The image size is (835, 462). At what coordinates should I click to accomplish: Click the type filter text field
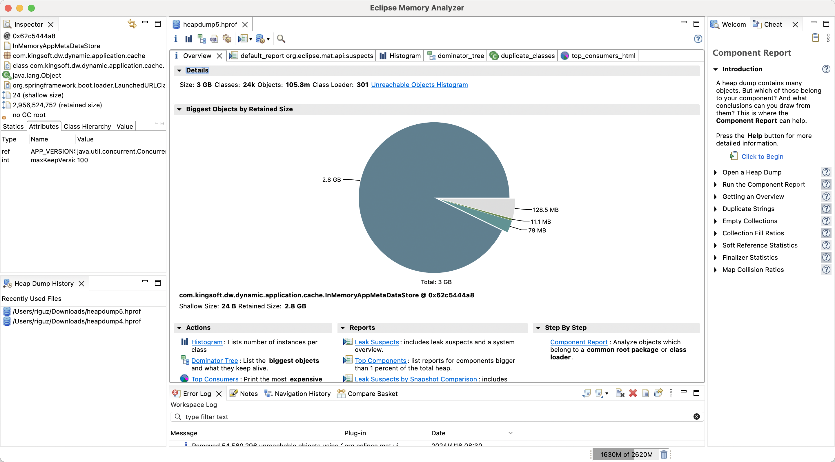(434, 417)
